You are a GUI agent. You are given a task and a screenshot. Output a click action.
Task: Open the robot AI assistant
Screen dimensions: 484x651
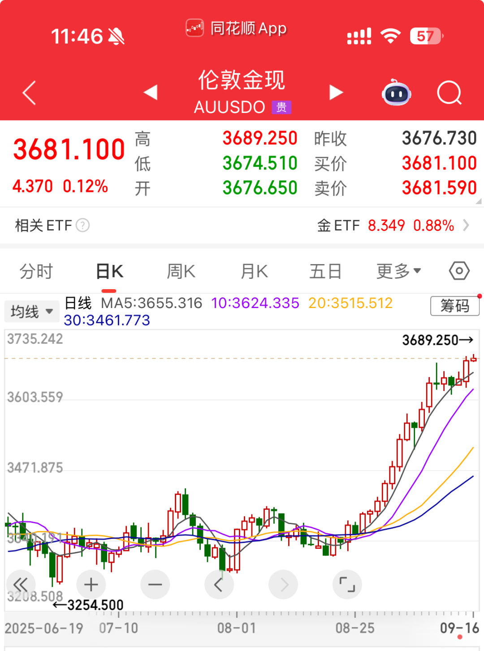396,93
